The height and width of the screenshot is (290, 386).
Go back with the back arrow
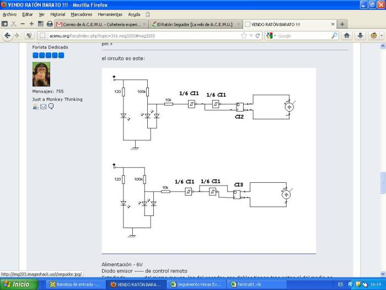(x=8, y=35)
